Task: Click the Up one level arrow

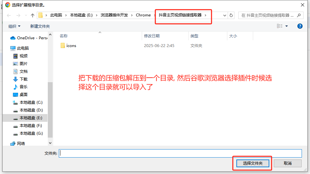Action: click(32, 15)
